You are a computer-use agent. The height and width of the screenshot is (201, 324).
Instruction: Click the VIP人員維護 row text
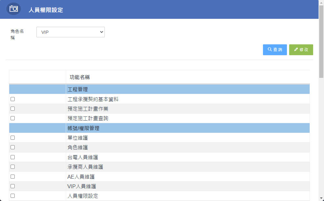(x=82, y=186)
